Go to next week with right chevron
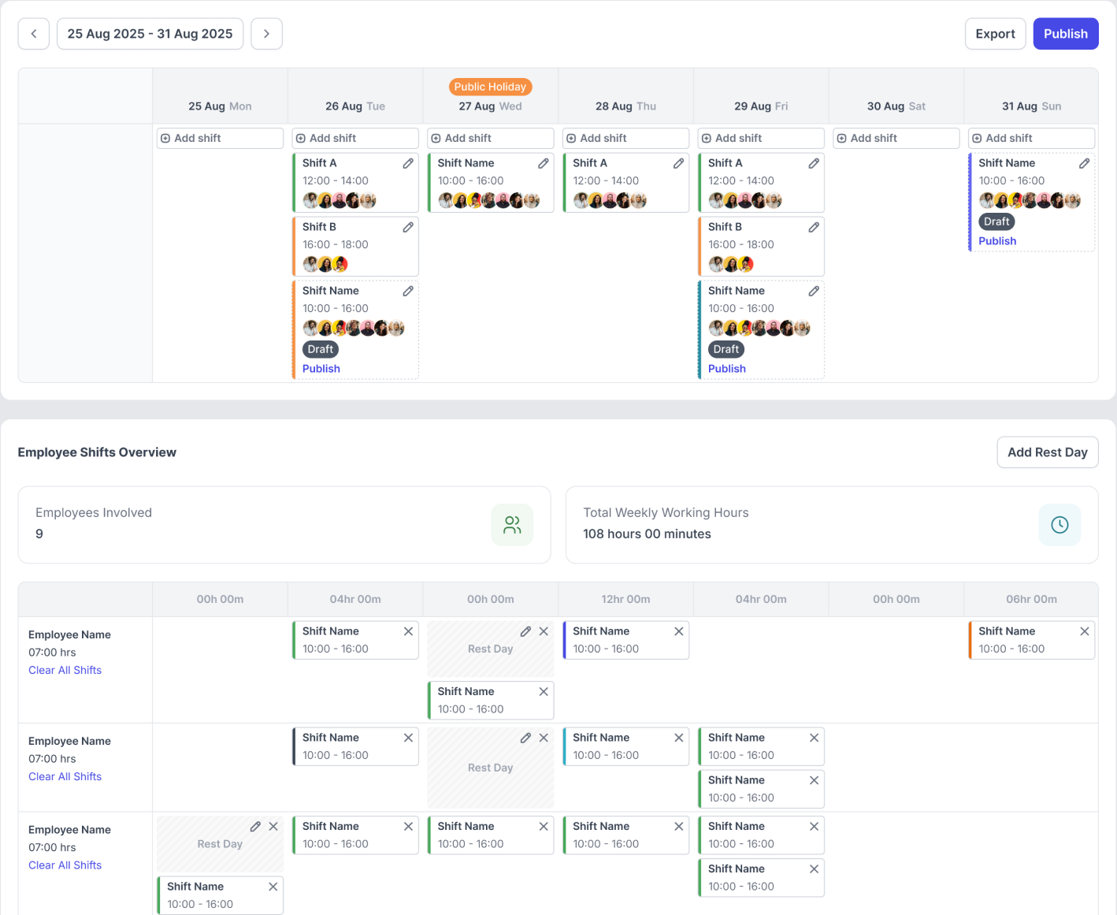This screenshot has width=1117, height=915. 266,34
